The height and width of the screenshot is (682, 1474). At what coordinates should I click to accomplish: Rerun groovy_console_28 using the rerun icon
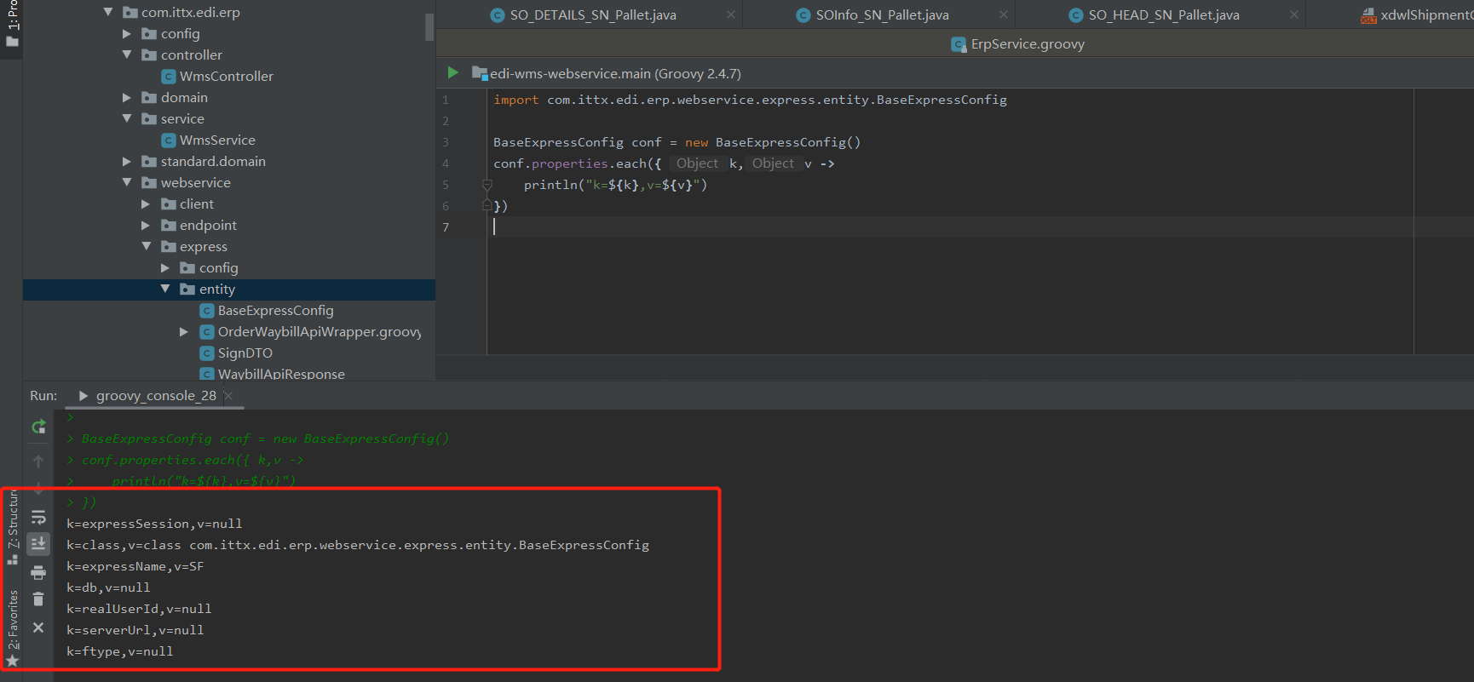(x=38, y=427)
